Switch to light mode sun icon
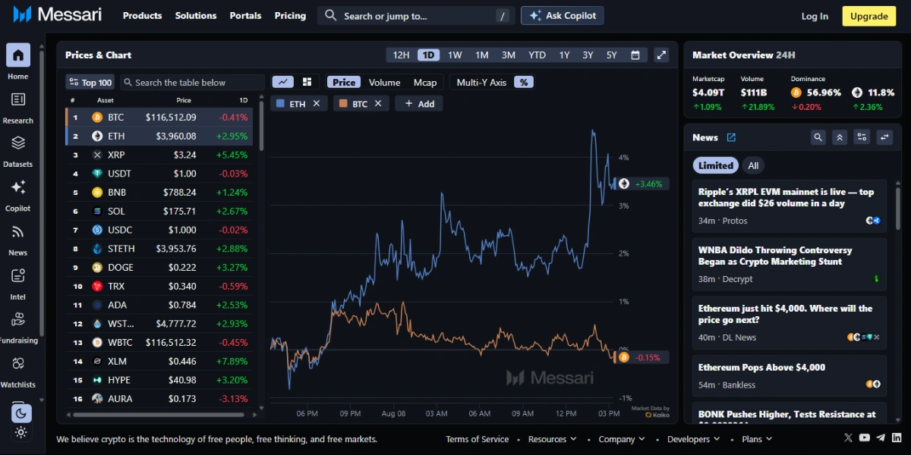This screenshot has width=911, height=455. coord(20,432)
